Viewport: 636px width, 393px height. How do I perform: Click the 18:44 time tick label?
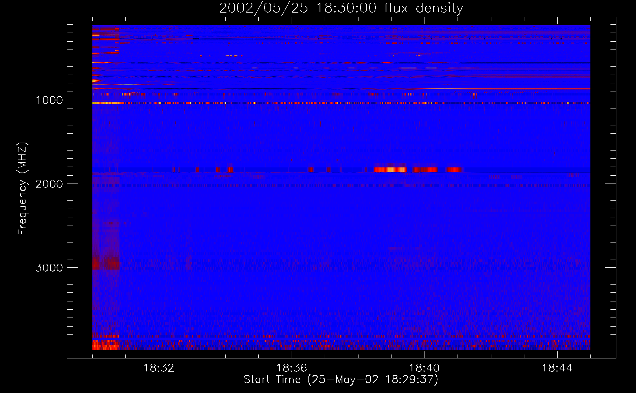point(557,368)
